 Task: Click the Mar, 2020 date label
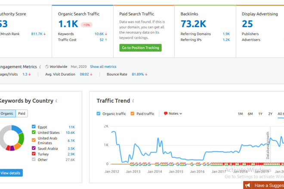point(79,67)
